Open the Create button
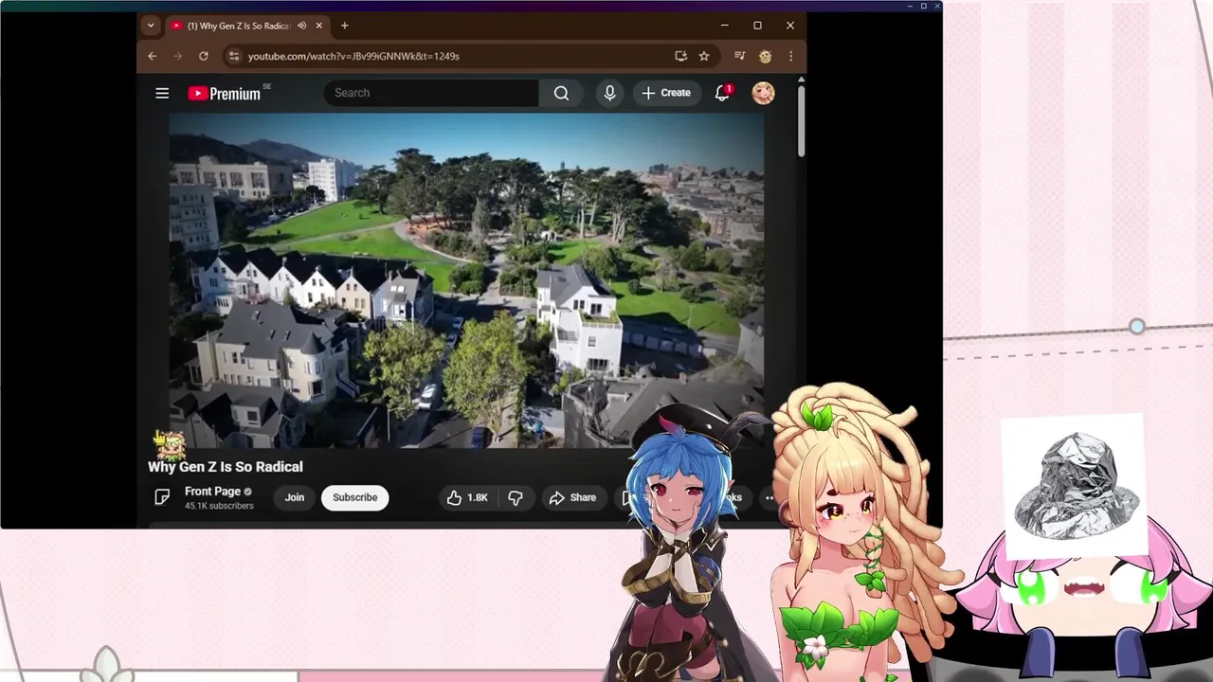Image resolution: width=1213 pixels, height=682 pixels. tap(666, 93)
